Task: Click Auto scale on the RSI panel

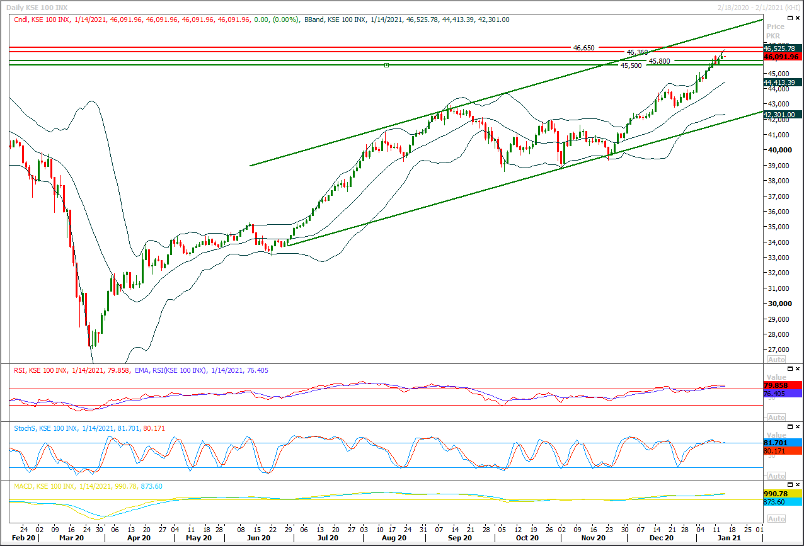Action: point(776,418)
